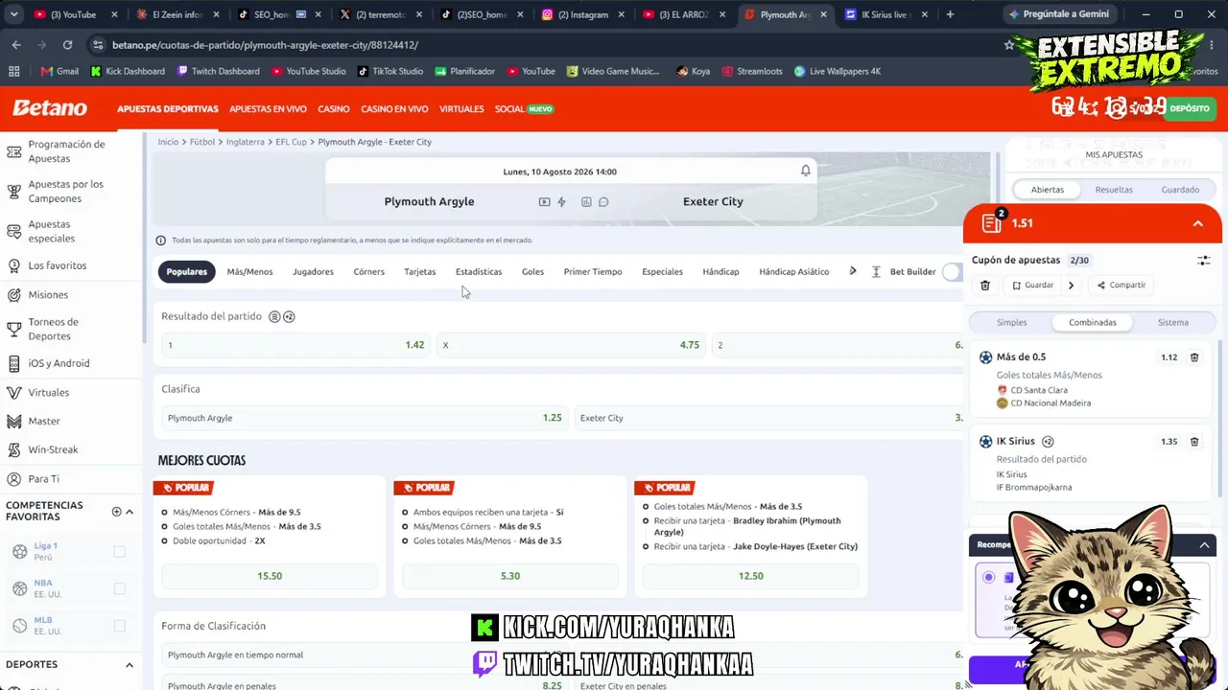Viewport: 1228px width, 690px height.
Task: Open a new browser tab
Action: tap(950, 14)
